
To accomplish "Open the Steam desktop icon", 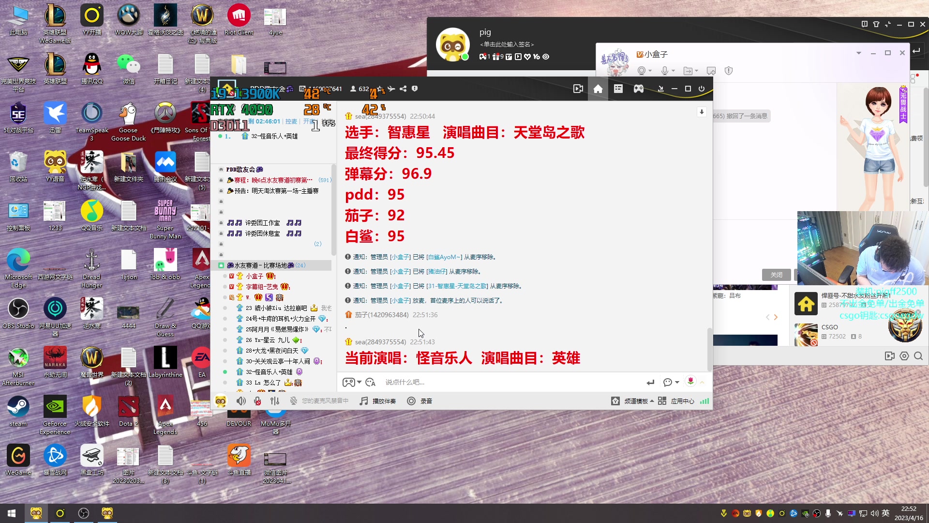I will point(18,411).
